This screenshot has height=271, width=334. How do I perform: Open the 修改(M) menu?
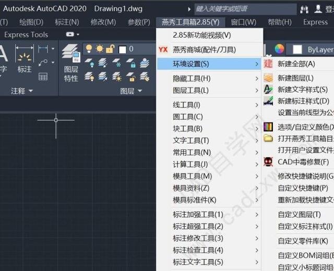tap(103, 22)
